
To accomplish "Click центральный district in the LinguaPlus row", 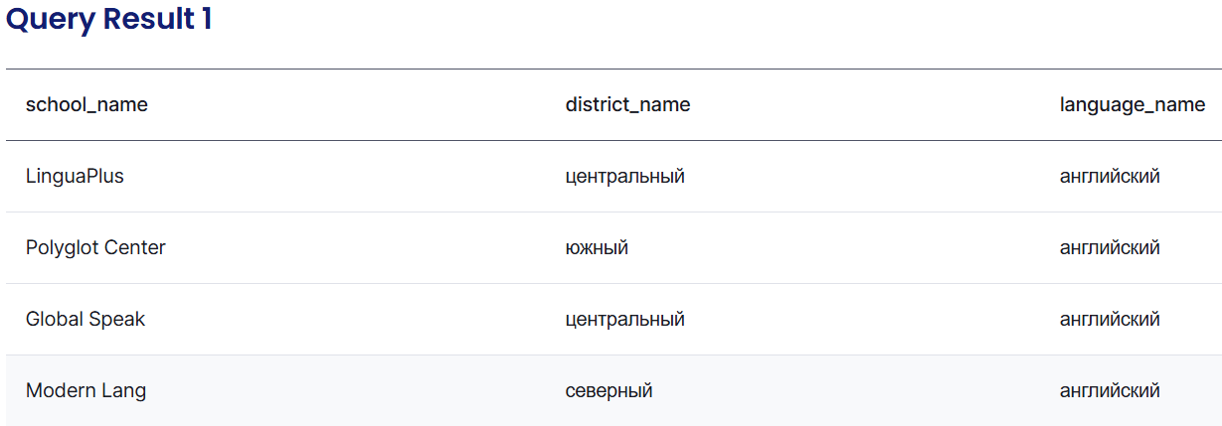I will (x=624, y=177).
